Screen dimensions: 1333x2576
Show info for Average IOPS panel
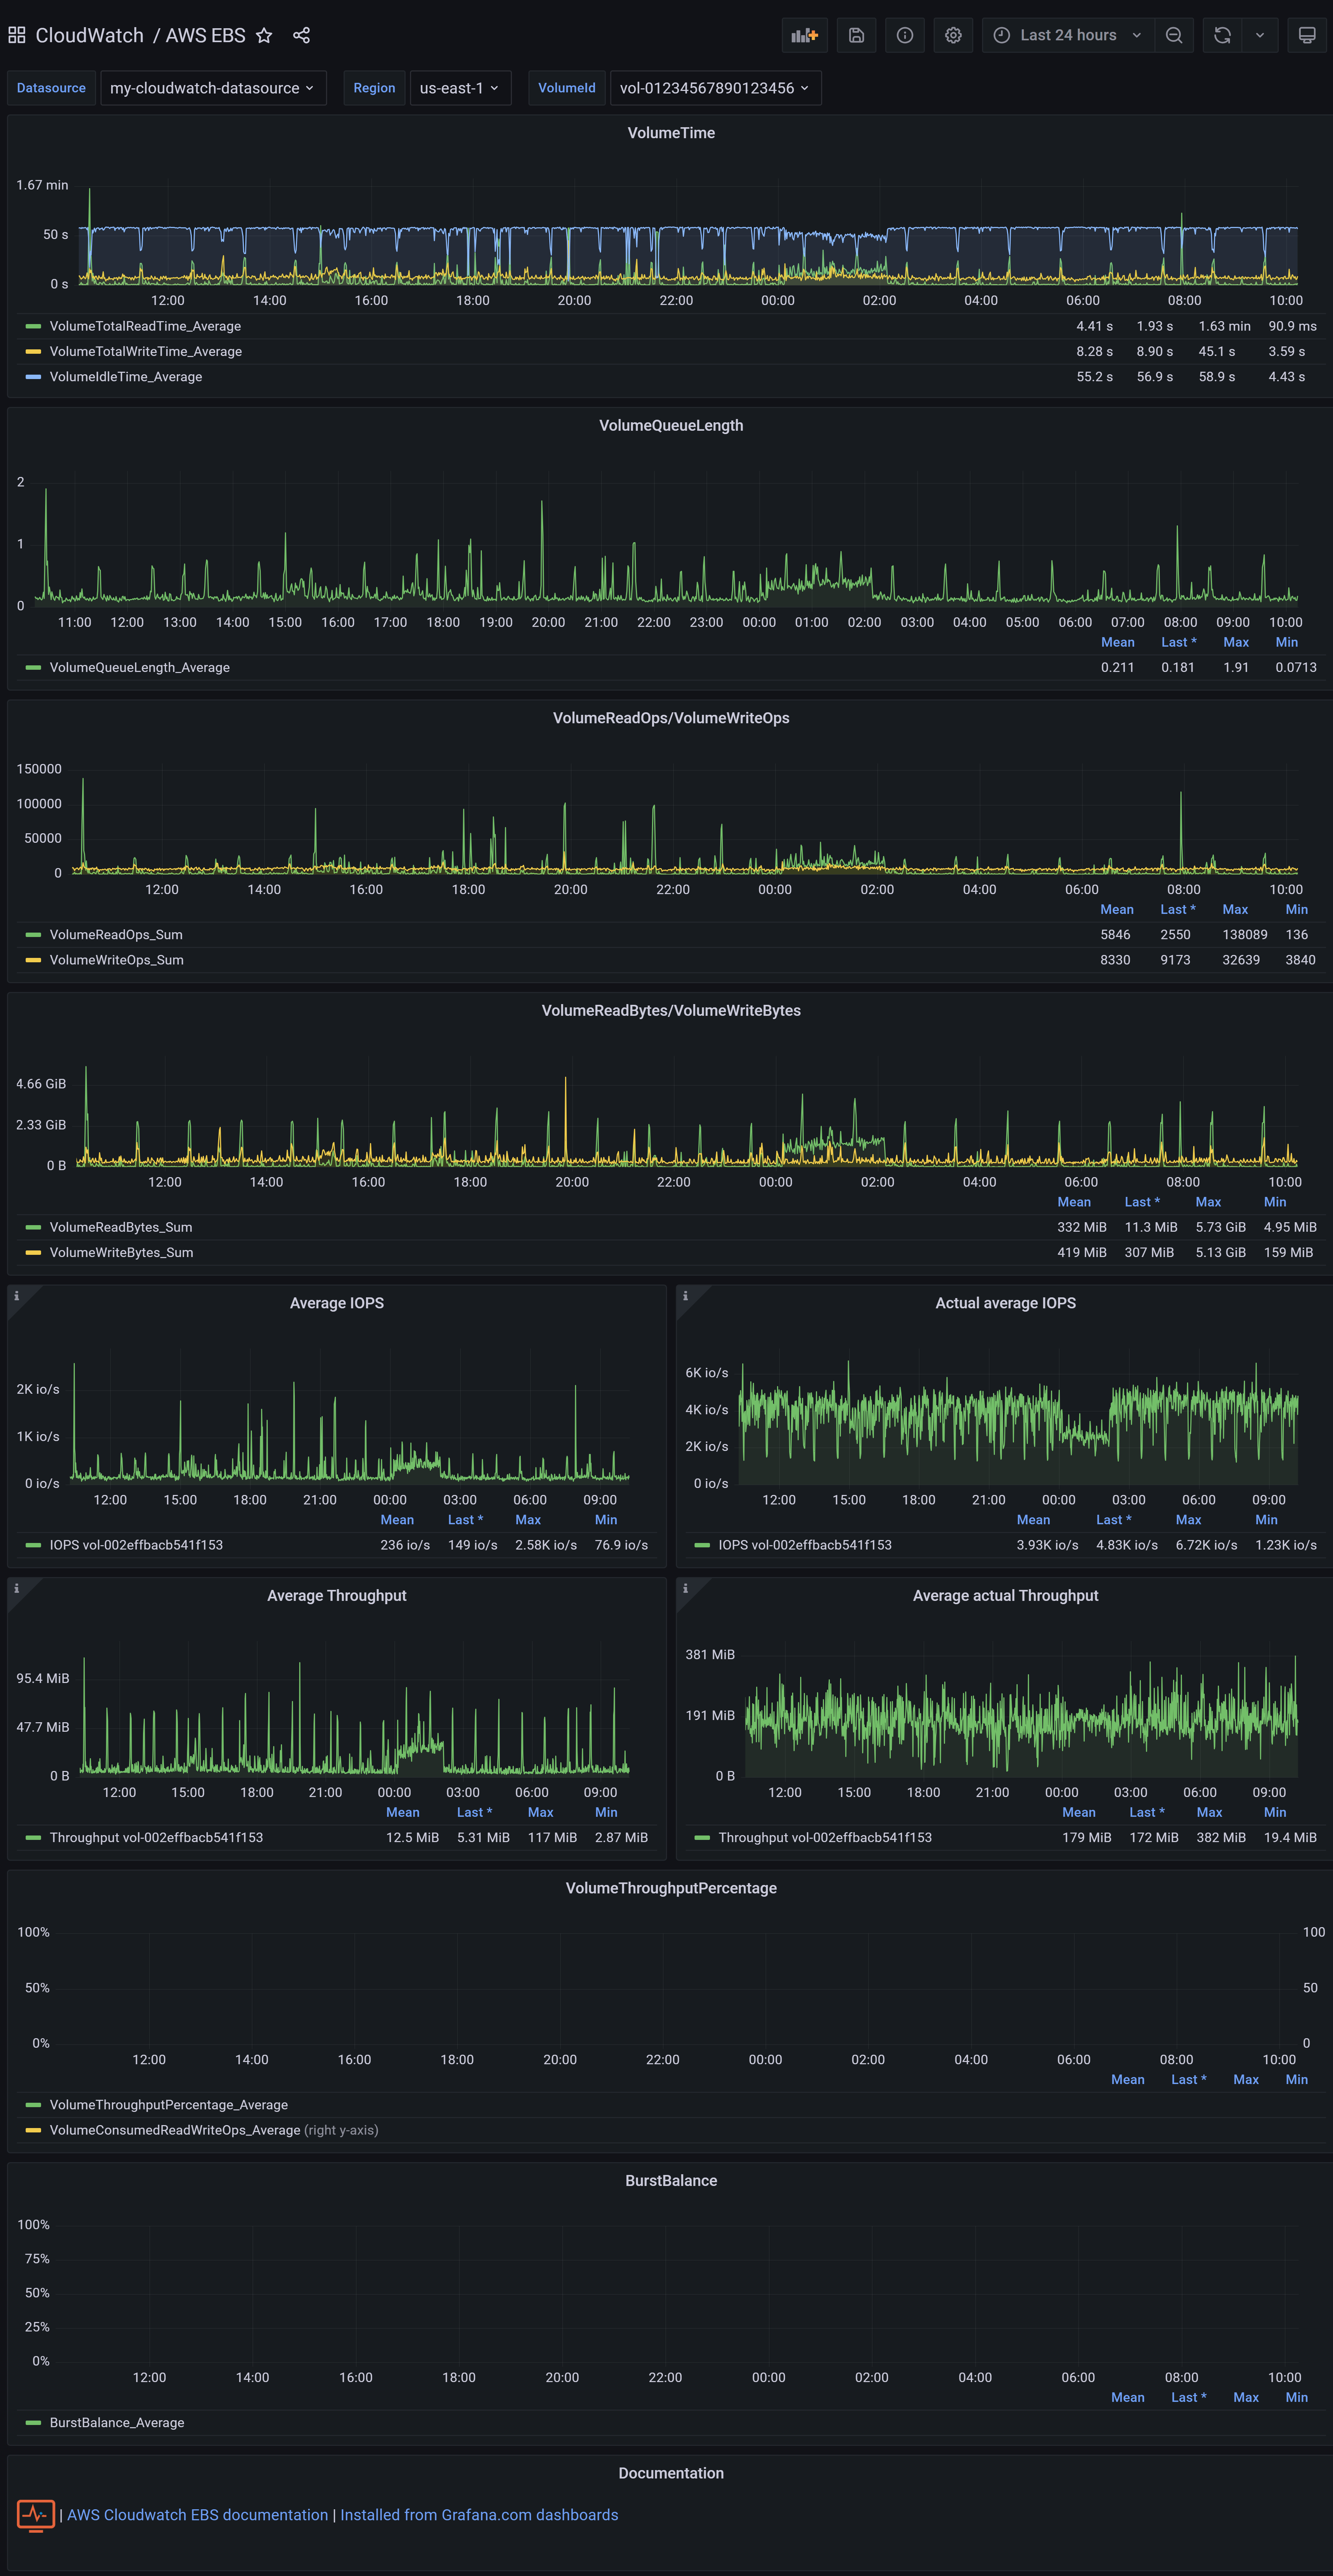point(16,1296)
